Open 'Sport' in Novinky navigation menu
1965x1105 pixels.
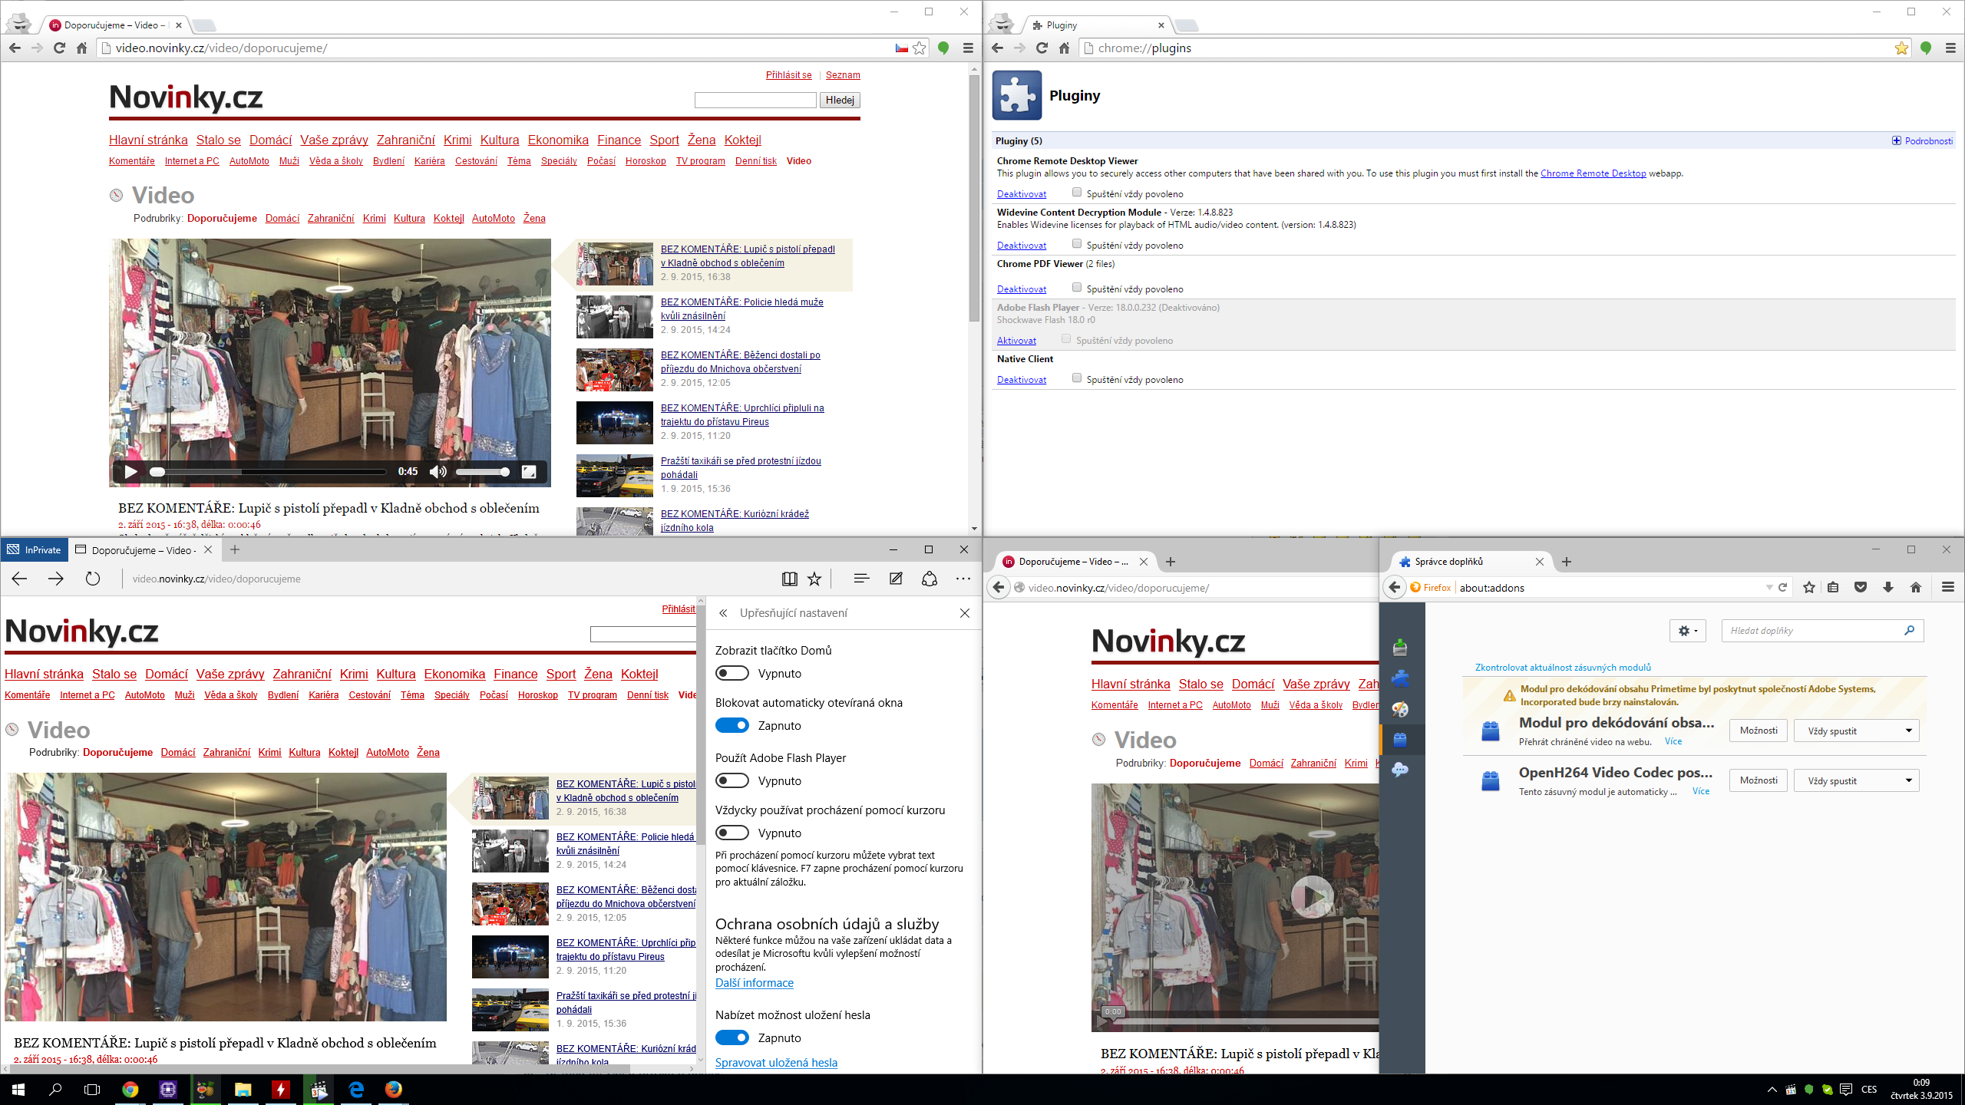(x=664, y=140)
